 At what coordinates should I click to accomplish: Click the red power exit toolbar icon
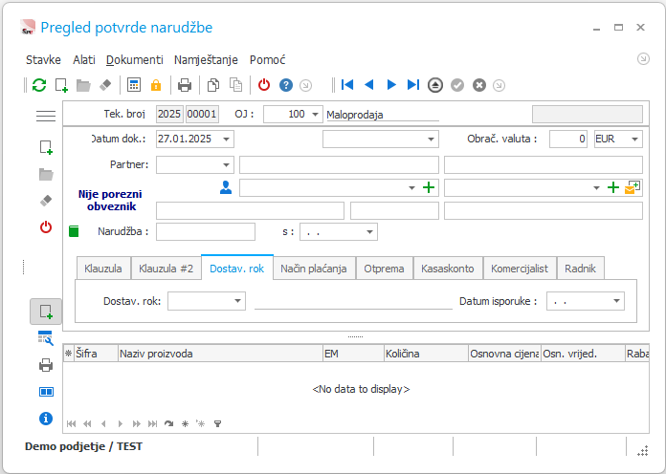point(264,85)
